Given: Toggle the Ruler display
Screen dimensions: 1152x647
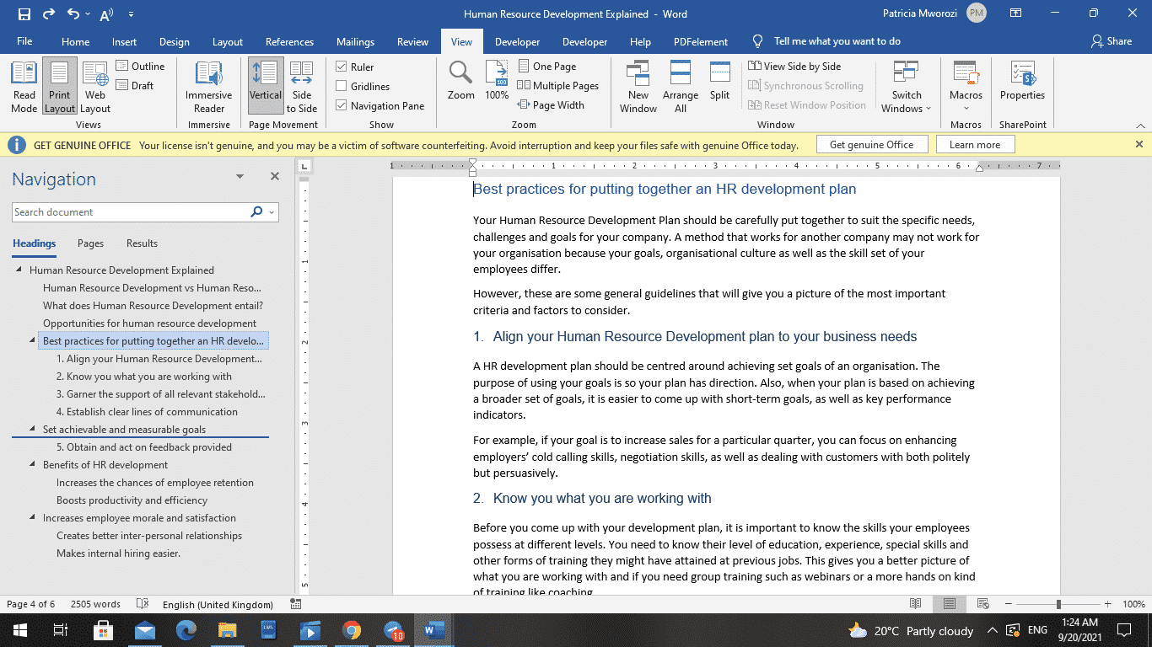Looking at the screenshot, I should [342, 66].
